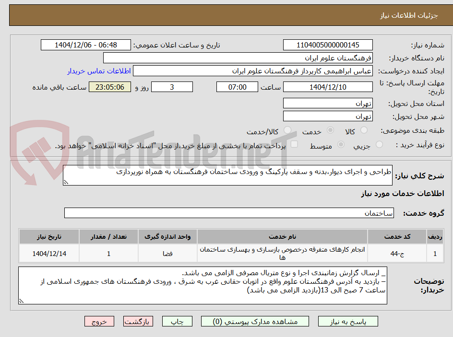
Task: Click the جزئیات اطلاعات نیاز page header
Action: point(409,15)
